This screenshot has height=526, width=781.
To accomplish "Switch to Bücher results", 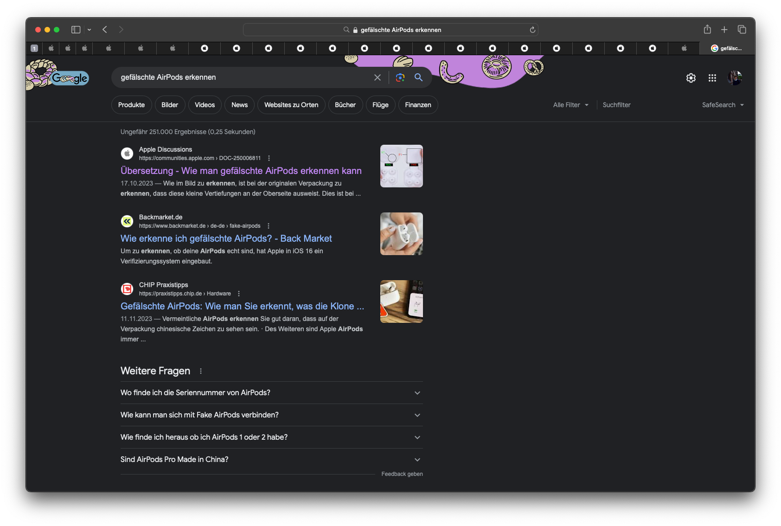I will 346,105.
